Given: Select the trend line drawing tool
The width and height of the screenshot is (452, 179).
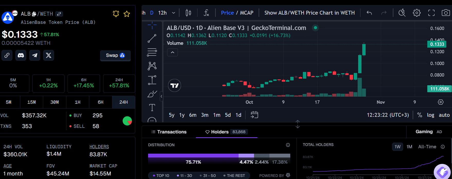Looking at the screenshot, I should 152,38.
